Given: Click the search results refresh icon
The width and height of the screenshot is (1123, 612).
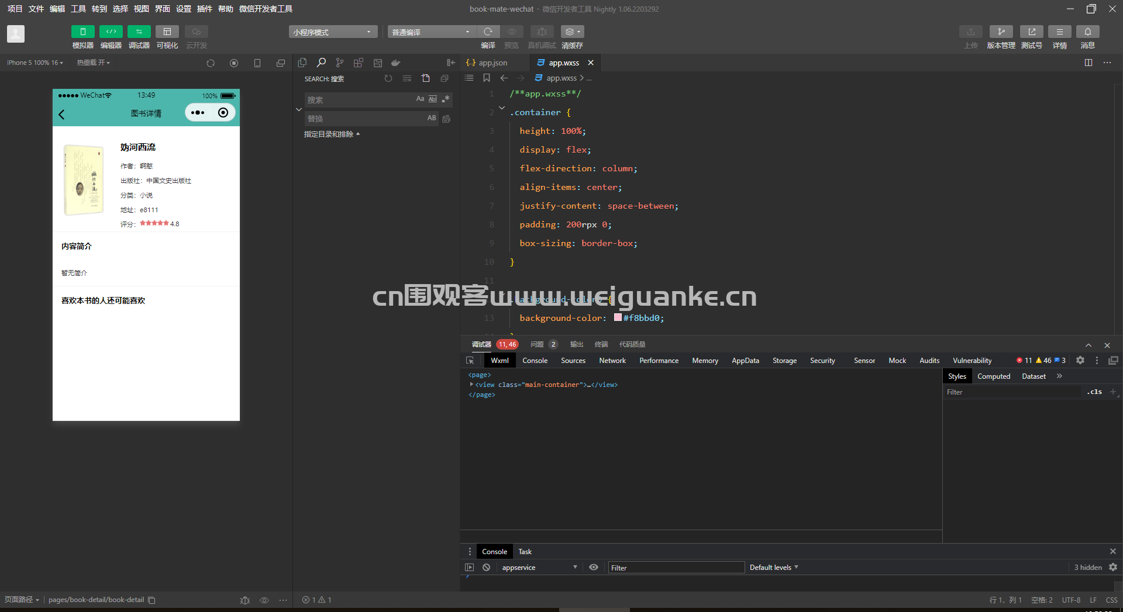Looking at the screenshot, I should 388,78.
